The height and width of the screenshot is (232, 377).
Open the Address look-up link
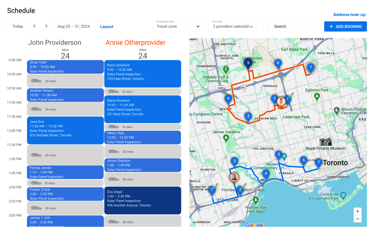pos(349,15)
